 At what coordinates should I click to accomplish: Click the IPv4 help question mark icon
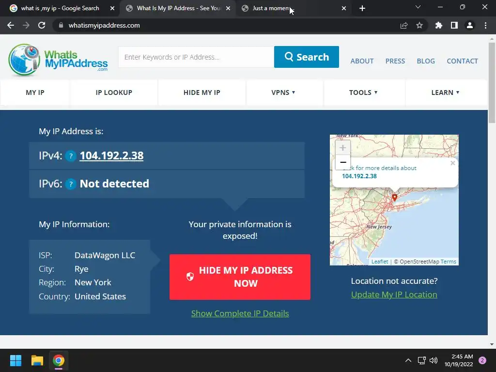pyautogui.click(x=71, y=155)
